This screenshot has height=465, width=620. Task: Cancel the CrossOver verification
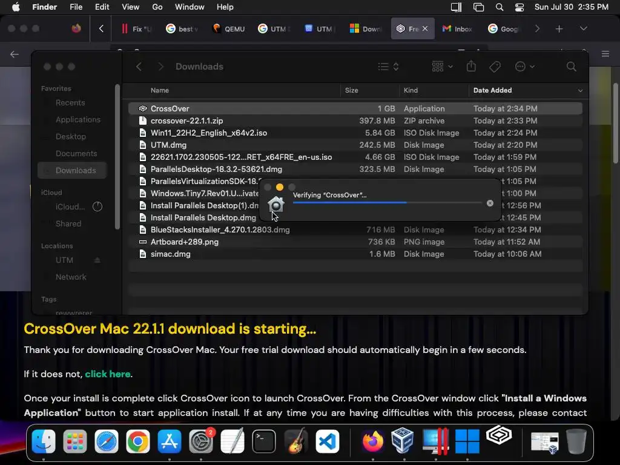[490, 203]
